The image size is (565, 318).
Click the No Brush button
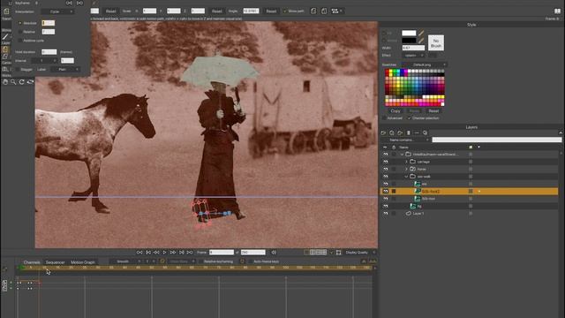[436, 43]
